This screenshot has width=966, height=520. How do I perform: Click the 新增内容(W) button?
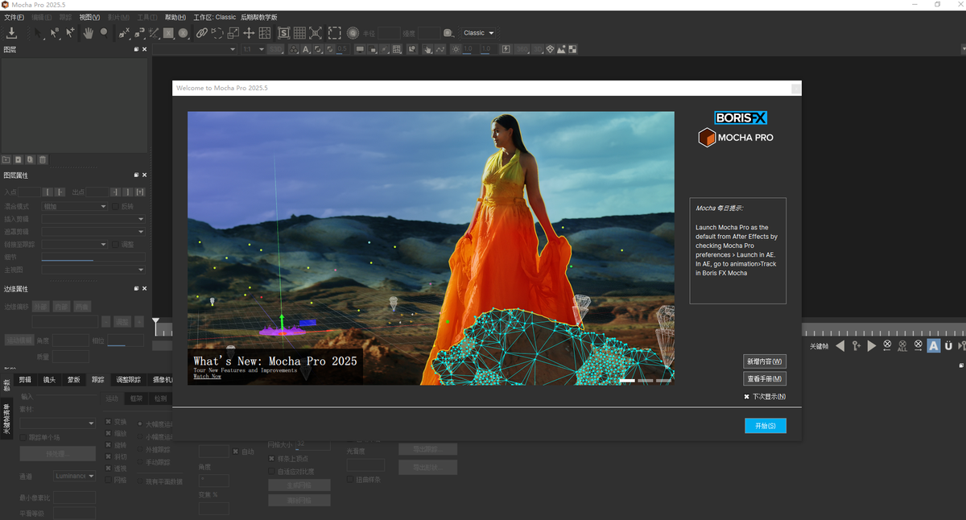[765, 361]
